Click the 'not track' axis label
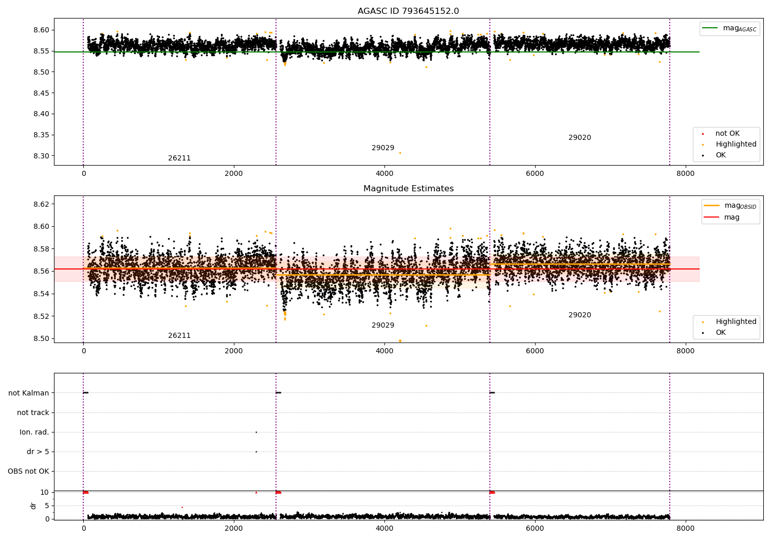 [33, 412]
